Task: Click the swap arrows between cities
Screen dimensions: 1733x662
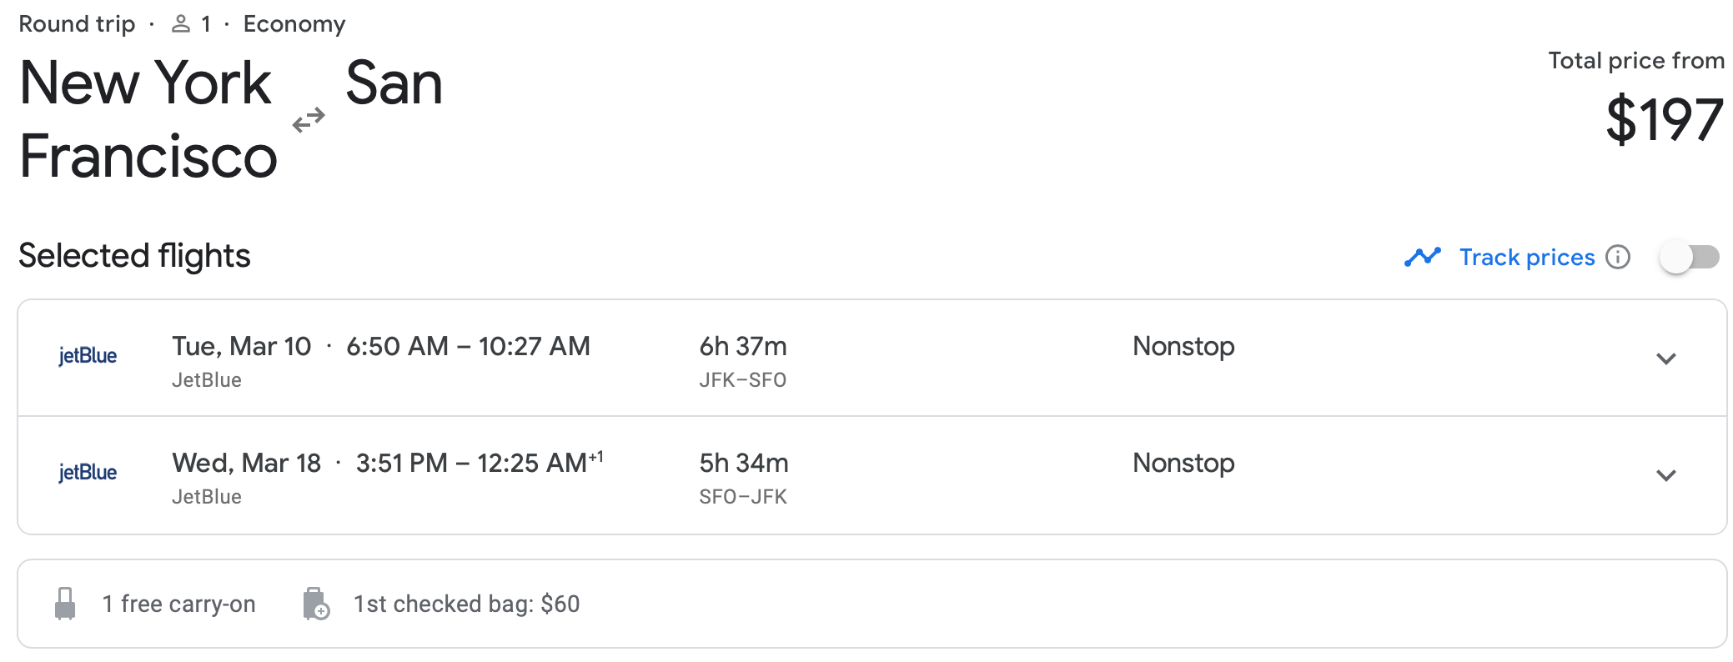Action: [309, 121]
